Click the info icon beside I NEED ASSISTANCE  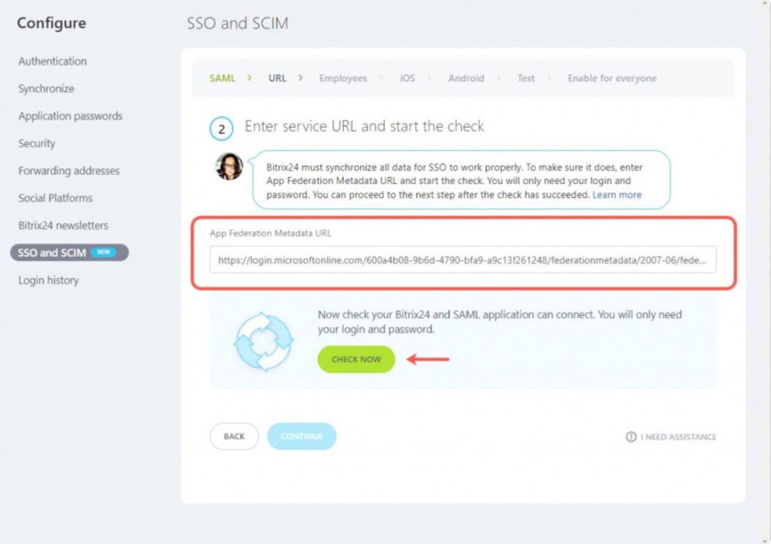coord(631,437)
